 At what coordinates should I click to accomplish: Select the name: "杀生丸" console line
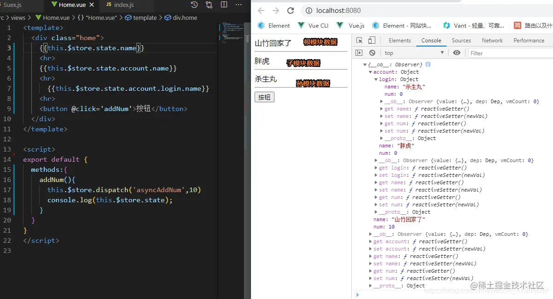tap(405, 87)
